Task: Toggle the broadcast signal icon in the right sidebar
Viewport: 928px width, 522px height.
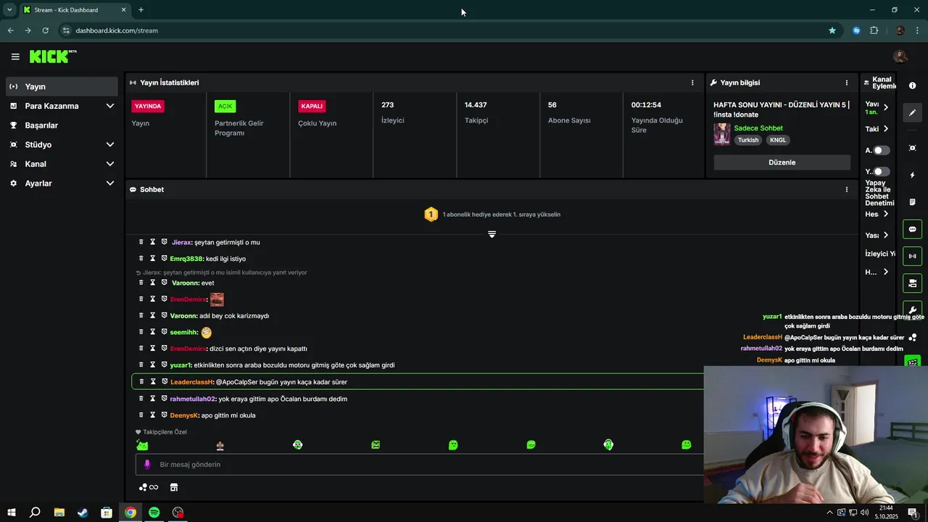Action: [913, 256]
